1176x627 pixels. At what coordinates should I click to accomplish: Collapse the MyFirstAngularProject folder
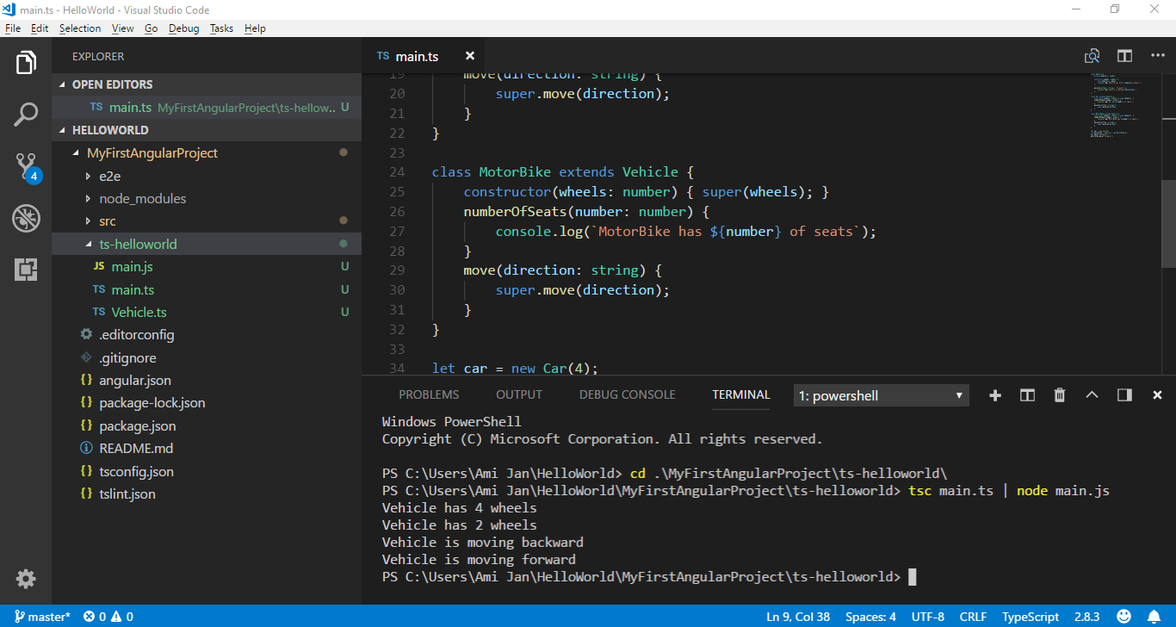click(x=152, y=153)
